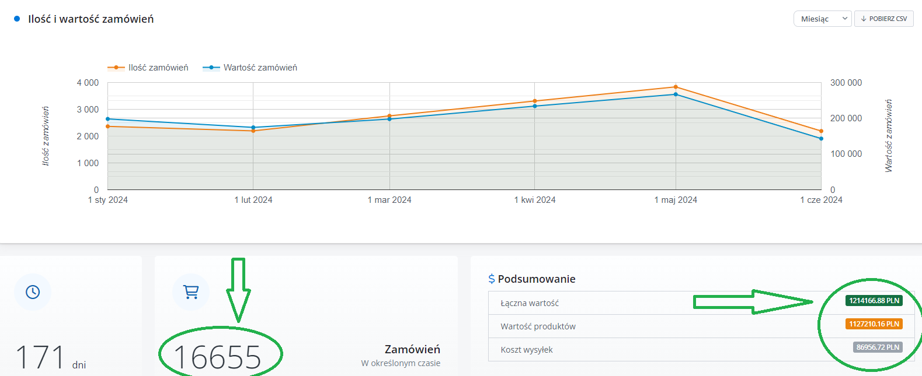Open the Miesiąc period dropdown
The image size is (922, 376).
pos(822,19)
